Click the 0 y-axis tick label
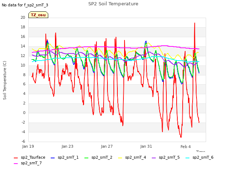227x170 pixels. [x=24, y=113]
